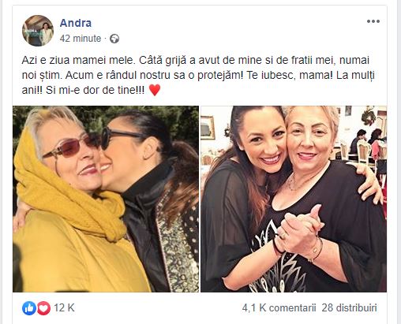401x324 pixels.
Task: Open the 42 minute timestamp link
Action: [81, 39]
